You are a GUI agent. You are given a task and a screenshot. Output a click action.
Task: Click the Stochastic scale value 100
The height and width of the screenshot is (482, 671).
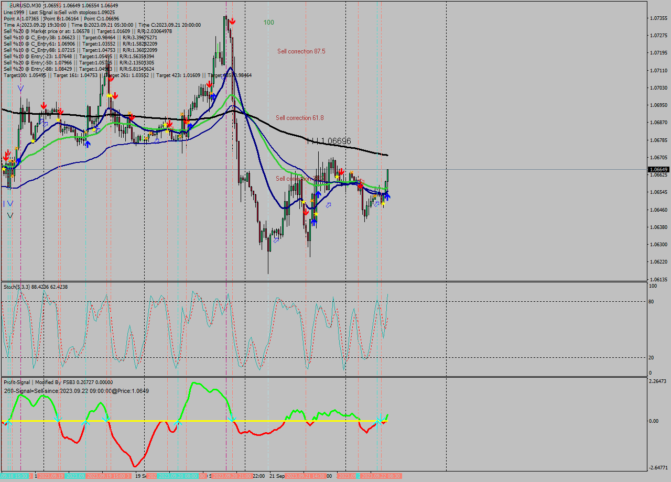[x=653, y=286]
